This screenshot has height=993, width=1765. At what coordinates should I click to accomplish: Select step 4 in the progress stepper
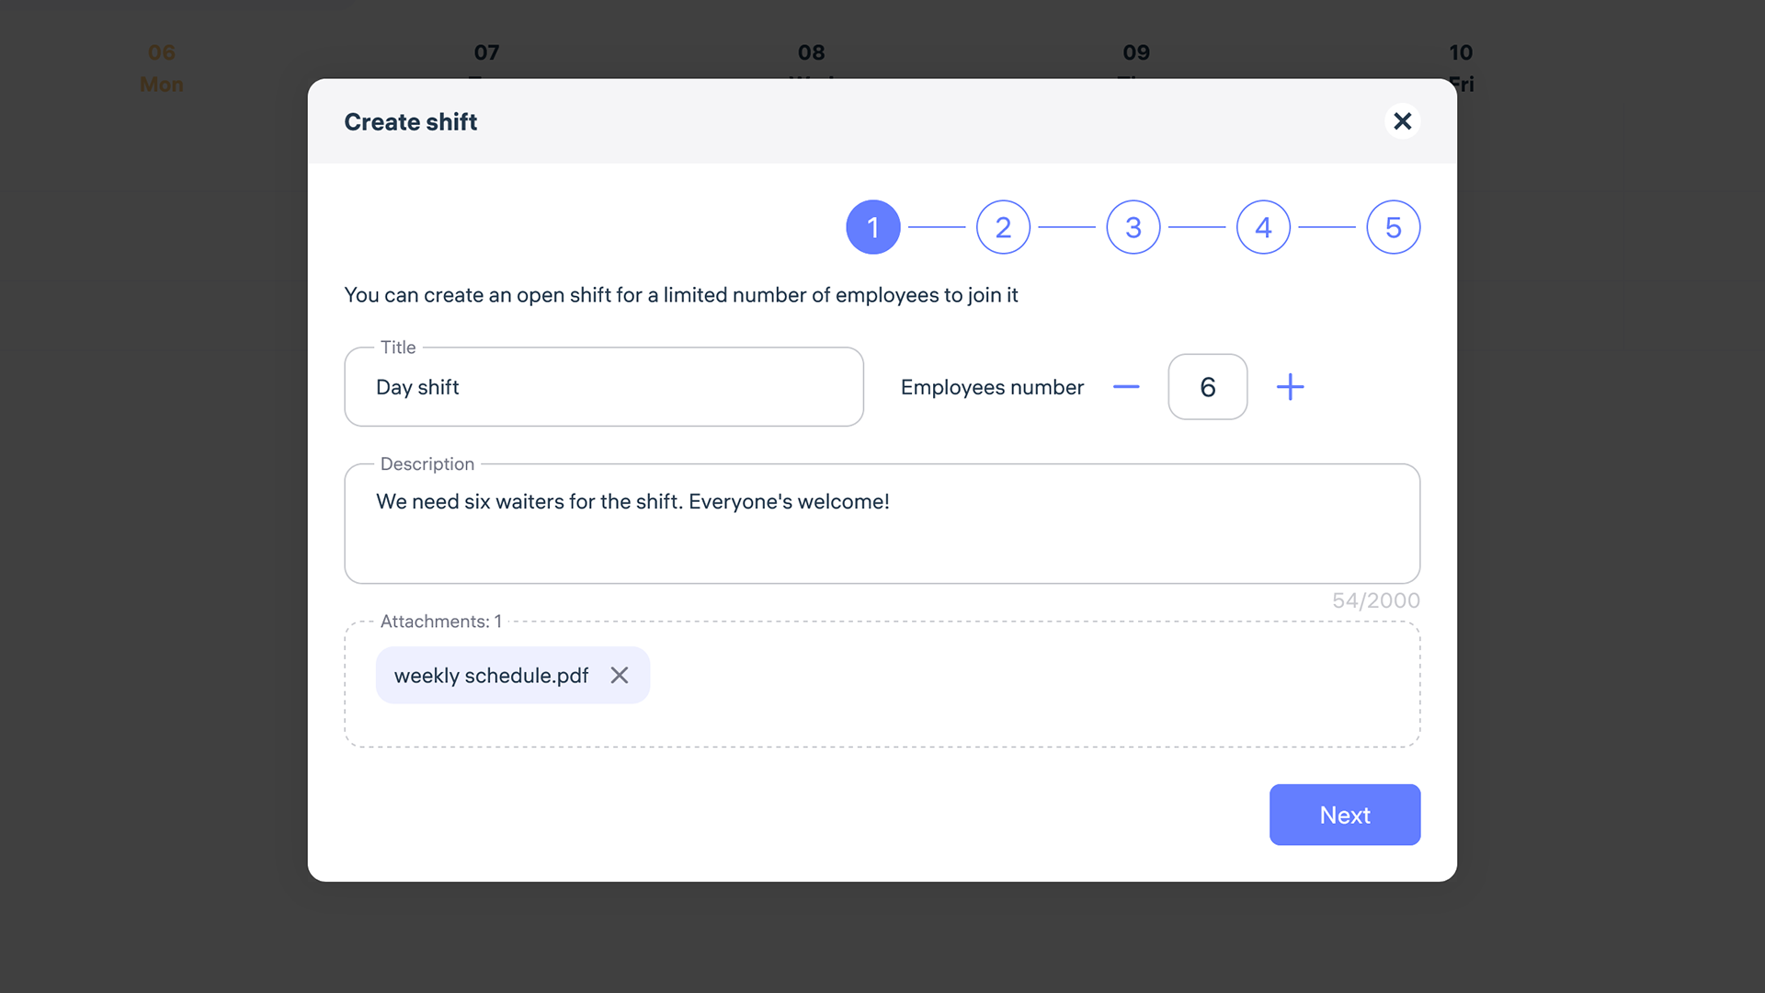(1263, 227)
